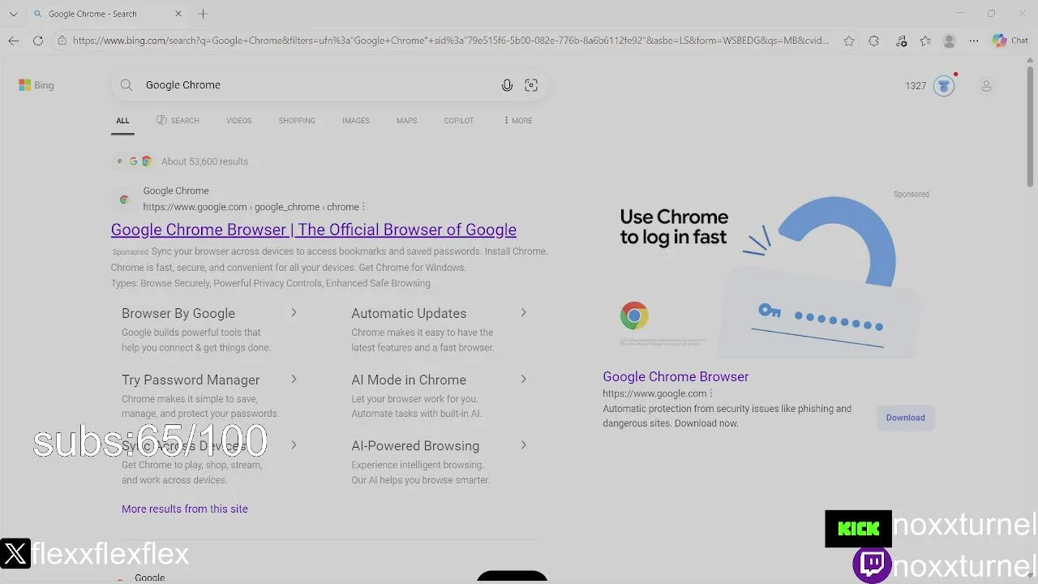Switch to the SHOPPING tab
The image size is (1038, 584).
[x=297, y=121]
